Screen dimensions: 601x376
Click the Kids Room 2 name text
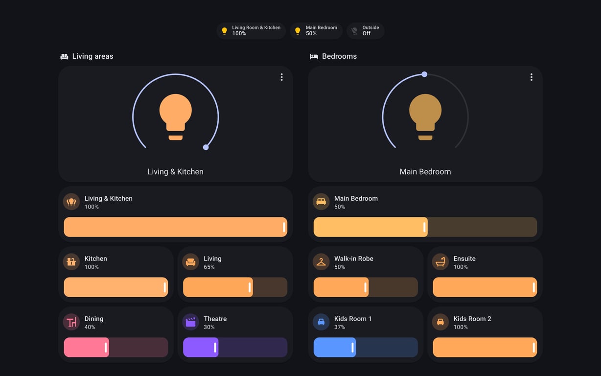[472, 319]
